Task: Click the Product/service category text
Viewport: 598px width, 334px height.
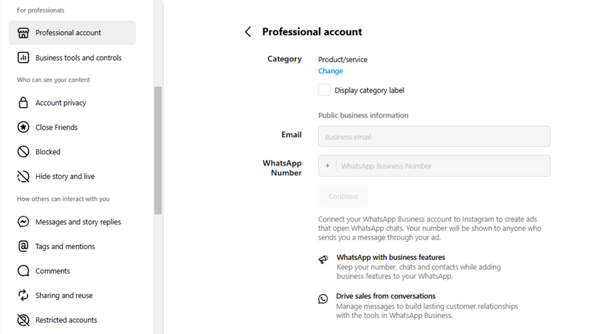Action: tap(342, 59)
